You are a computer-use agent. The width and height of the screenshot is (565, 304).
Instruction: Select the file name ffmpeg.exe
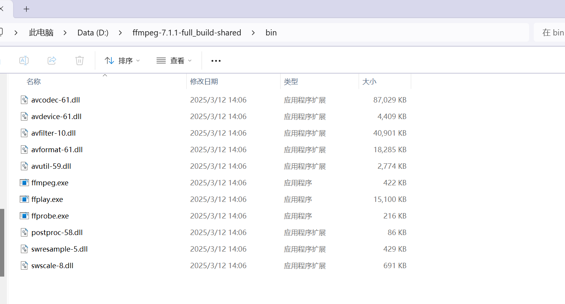50,183
